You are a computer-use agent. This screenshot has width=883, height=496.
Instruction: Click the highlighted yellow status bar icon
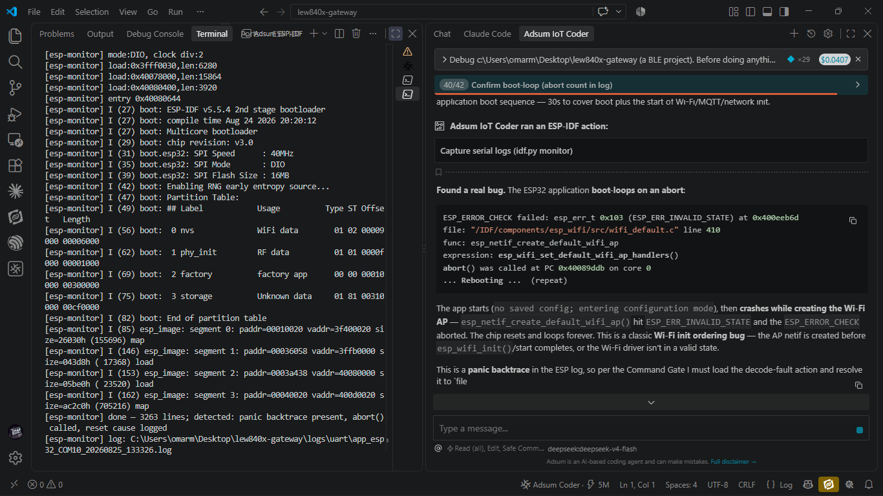tap(828, 484)
